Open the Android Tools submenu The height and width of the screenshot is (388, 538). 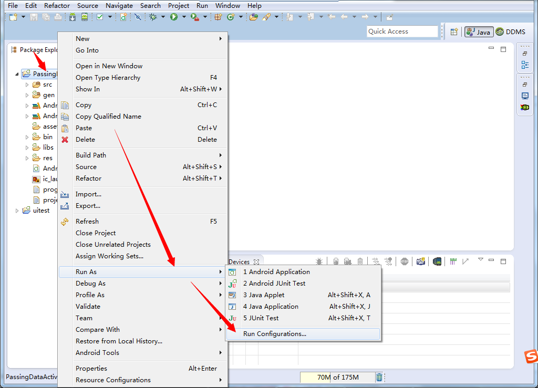coord(143,353)
